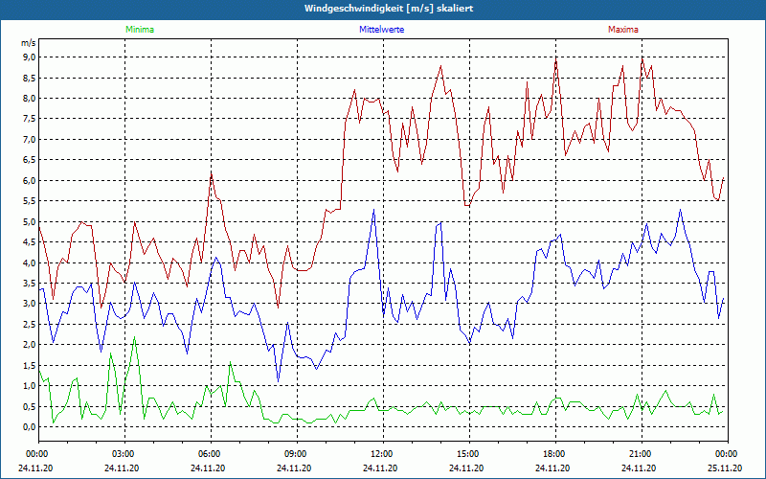This screenshot has height=479, width=766.
Task: Click the 06:00 time axis label
Action: tap(208, 454)
